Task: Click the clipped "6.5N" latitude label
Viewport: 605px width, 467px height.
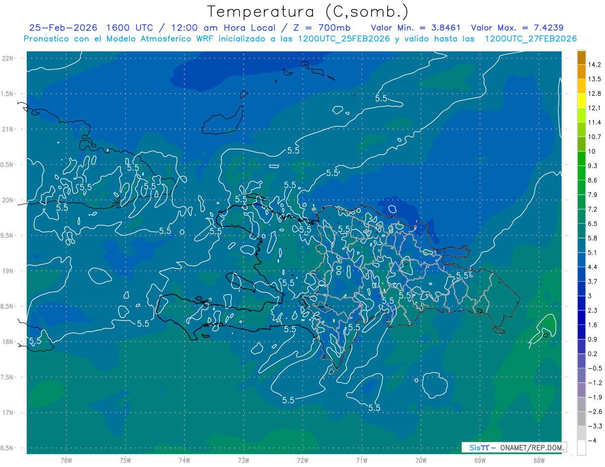Action: [x=7, y=448]
